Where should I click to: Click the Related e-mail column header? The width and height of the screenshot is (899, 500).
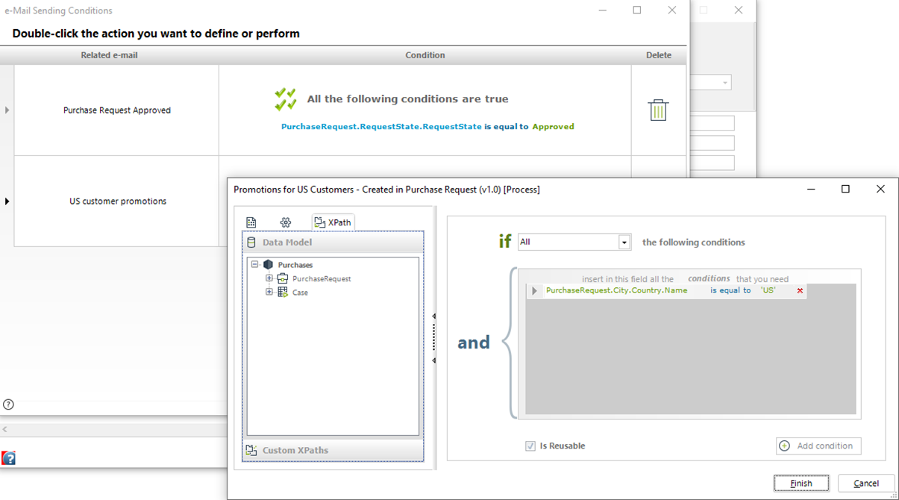coord(109,55)
